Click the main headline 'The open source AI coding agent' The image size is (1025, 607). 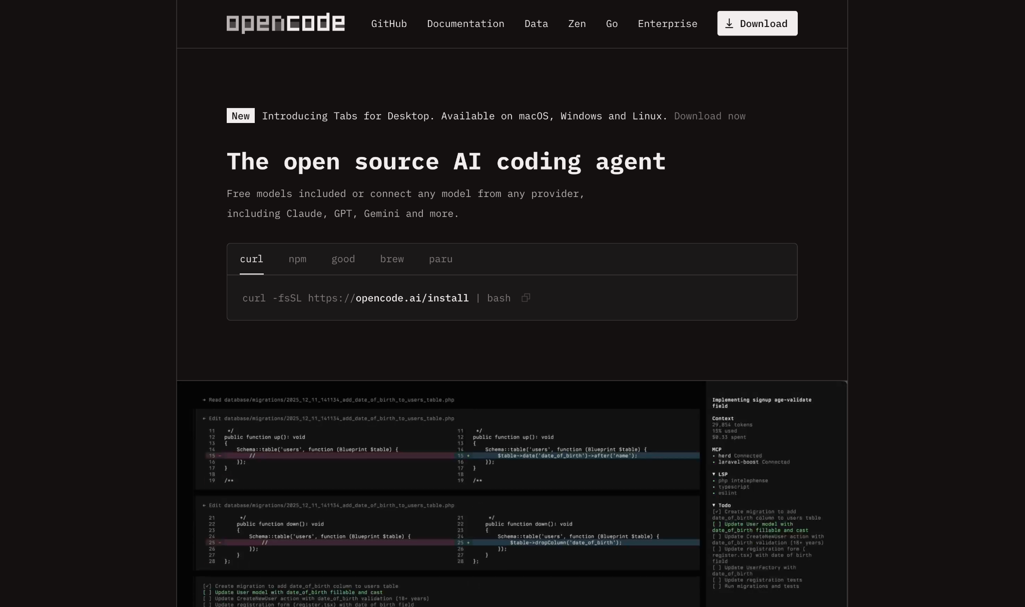[446, 161]
